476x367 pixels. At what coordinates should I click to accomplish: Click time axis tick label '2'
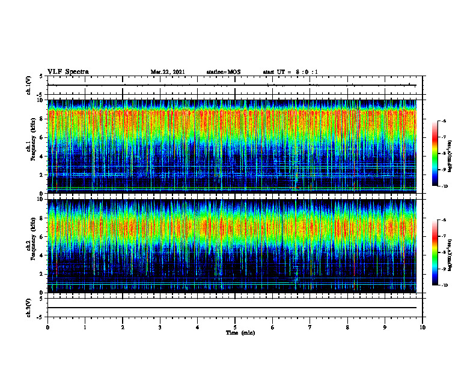click(x=123, y=327)
